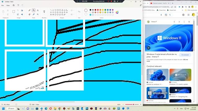Screen dimensions: 198x111
Task: Undo the last action in Paint
Action: pos(18,5)
